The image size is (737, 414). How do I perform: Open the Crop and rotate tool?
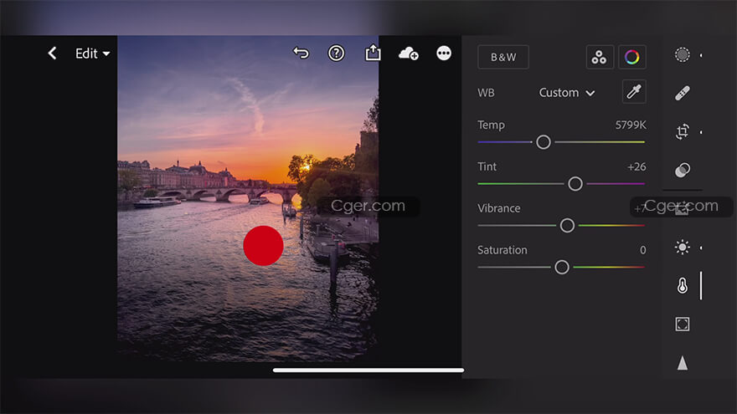[x=683, y=131]
